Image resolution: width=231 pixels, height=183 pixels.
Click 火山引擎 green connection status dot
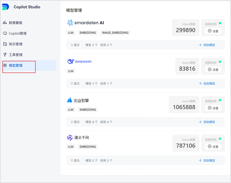(220, 100)
